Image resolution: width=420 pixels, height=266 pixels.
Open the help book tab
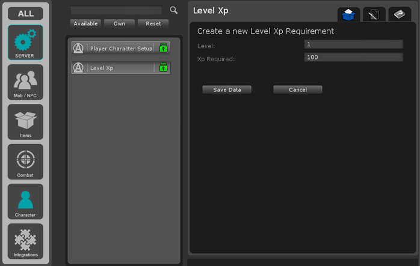pyautogui.click(x=400, y=14)
